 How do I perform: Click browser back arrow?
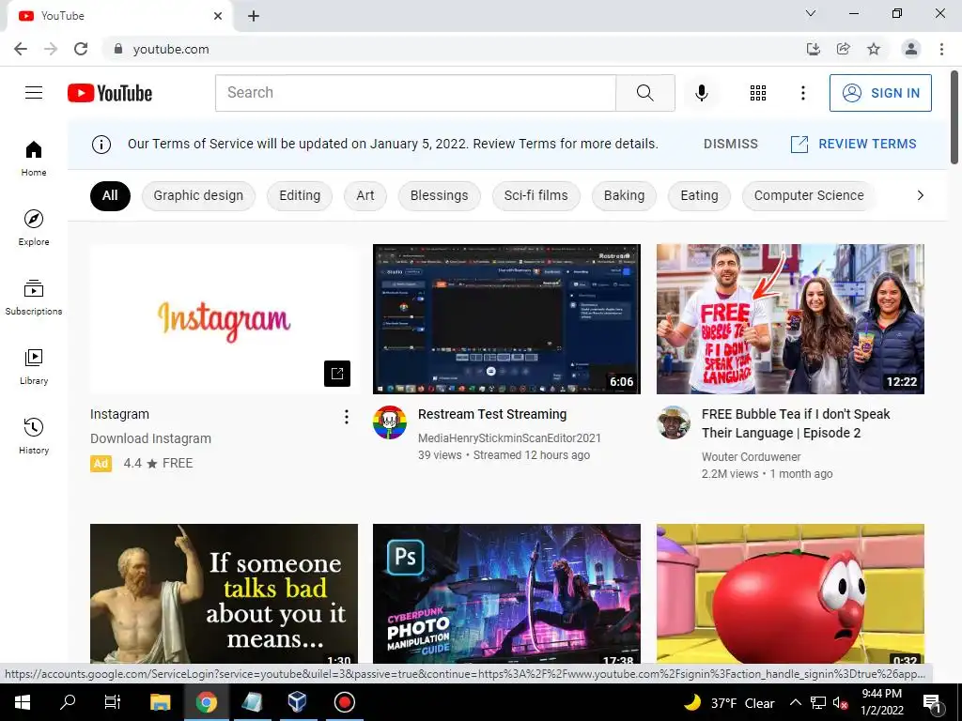21,49
